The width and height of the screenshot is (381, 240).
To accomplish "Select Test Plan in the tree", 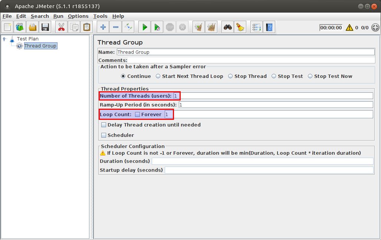I will tap(28, 39).
